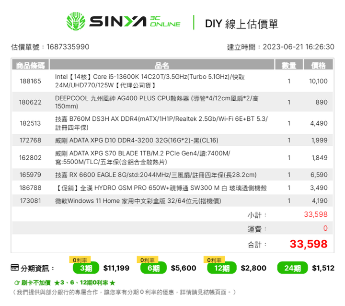This screenshot has height=306, width=345.
Task: Click the 0利率 tag above 12期
Action: point(214,260)
